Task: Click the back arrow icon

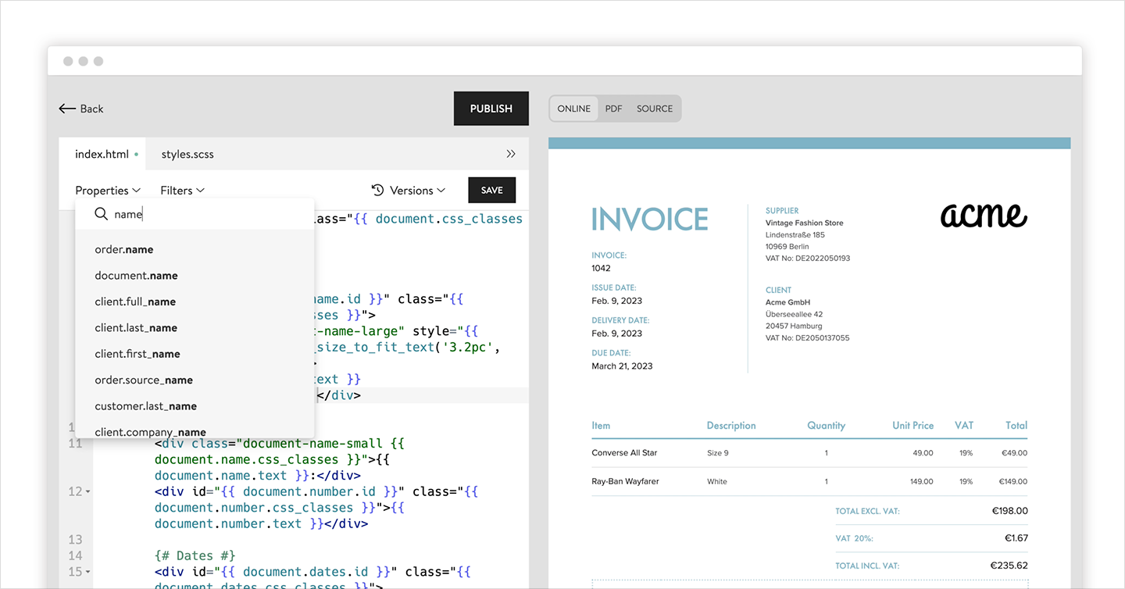Action: point(67,109)
